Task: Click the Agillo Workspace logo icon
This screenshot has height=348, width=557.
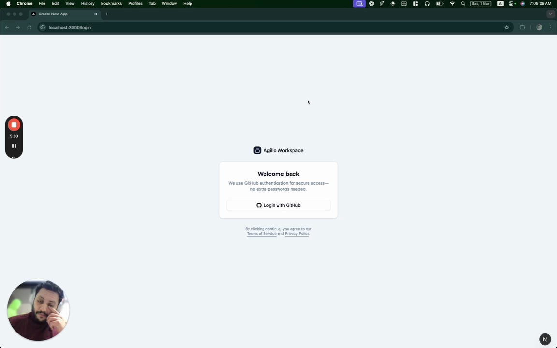Action: tap(257, 150)
